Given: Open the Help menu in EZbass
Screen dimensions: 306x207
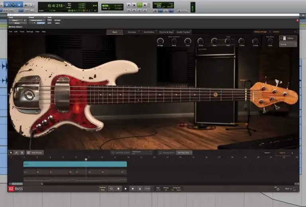Looking at the screenshot, I should pyautogui.click(x=43, y=31).
